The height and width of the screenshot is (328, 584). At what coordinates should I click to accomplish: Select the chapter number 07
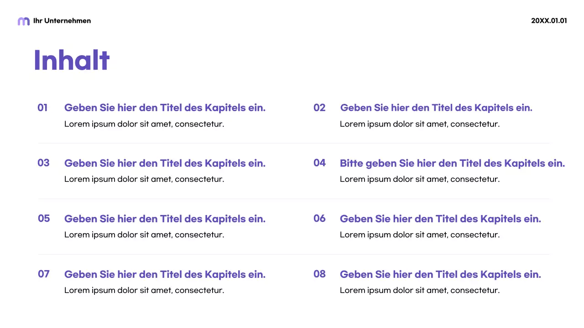44,274
